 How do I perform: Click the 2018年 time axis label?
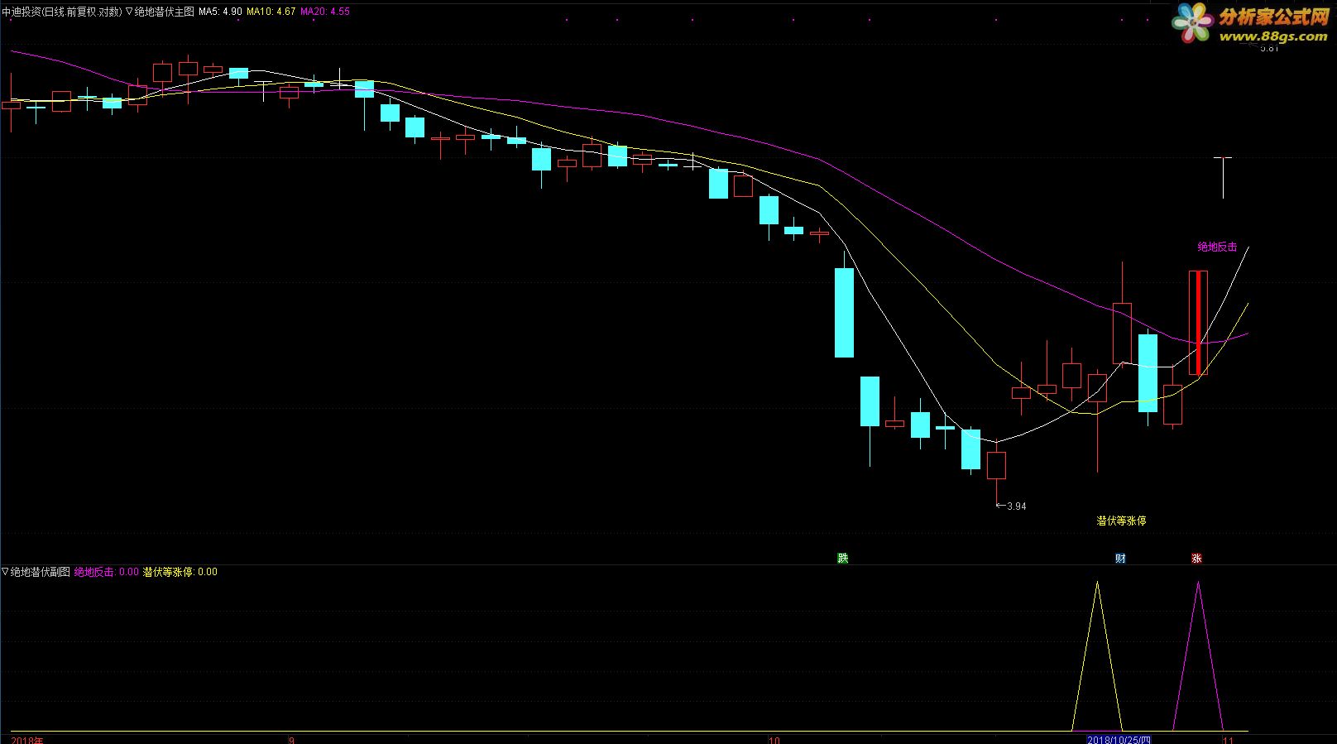coord(27,740)
